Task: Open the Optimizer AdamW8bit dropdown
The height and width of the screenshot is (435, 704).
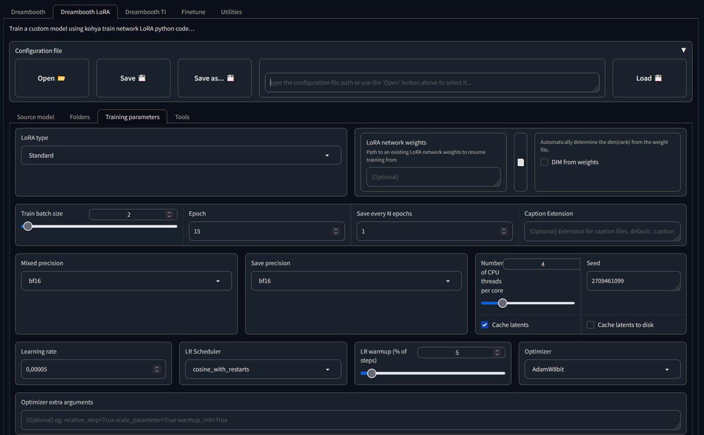Action: pos(602,369)
